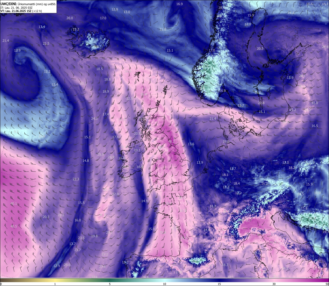Click the 14.4 value on the map

pos(207,230)
